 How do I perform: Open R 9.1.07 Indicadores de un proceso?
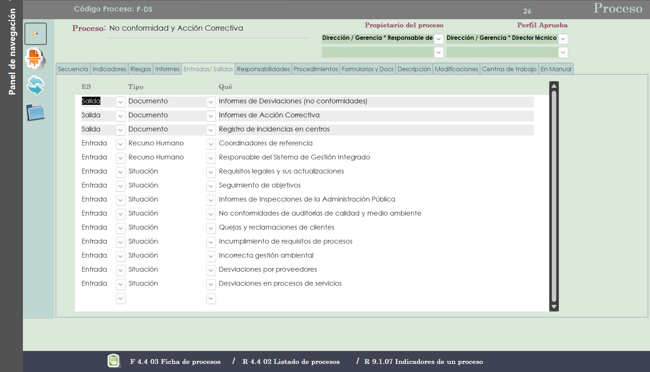pos(423,362)
